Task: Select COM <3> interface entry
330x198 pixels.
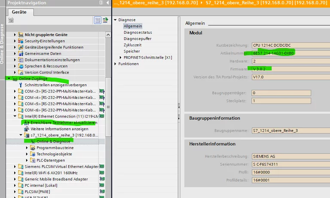Action: 60,91
